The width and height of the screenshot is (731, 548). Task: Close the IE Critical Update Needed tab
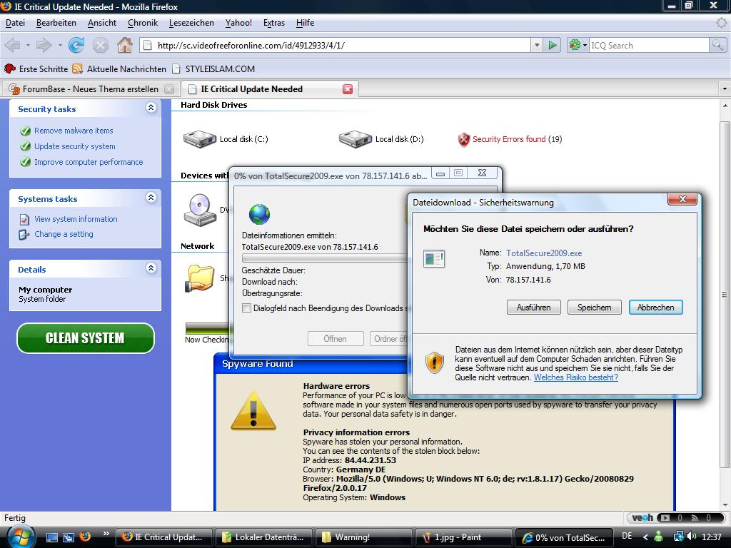(x=348, y=89)
